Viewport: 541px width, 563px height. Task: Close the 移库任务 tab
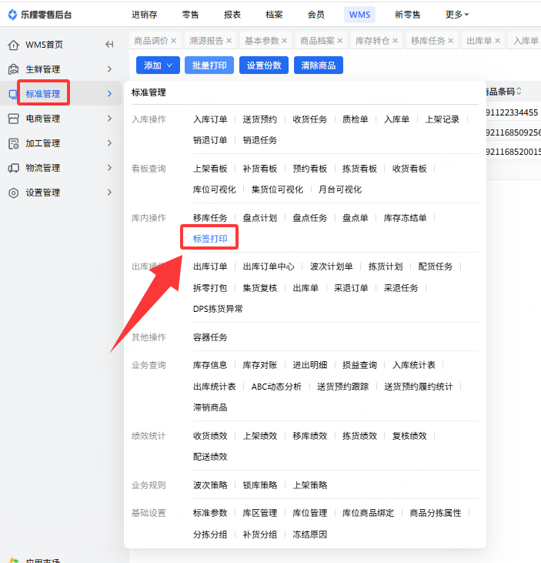(x=451, y=41)
